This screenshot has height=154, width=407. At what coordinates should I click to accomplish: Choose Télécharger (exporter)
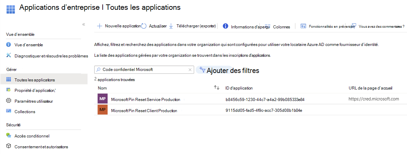coord(196,26)
